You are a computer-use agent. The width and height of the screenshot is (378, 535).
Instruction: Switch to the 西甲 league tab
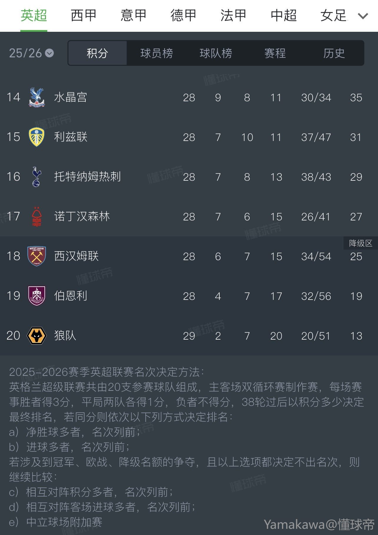pos(84,15)
